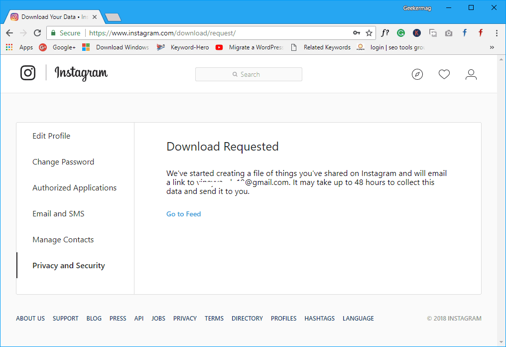
Task: Open the Activity heart icon
Action: [444, 74]
